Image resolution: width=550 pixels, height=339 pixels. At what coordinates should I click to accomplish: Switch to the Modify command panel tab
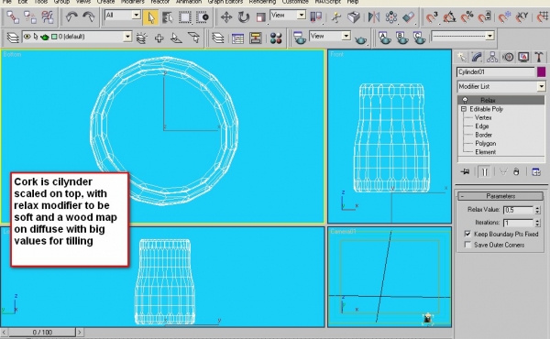click(x=477, y=57)
